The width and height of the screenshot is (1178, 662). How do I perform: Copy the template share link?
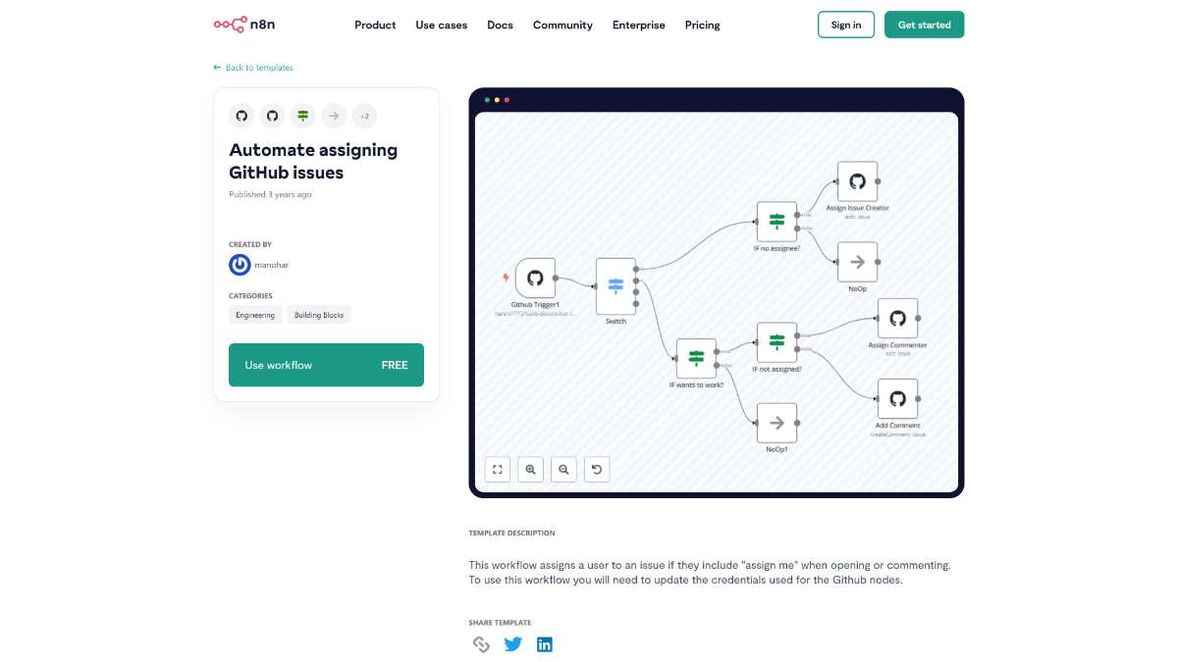coord(481,644)
